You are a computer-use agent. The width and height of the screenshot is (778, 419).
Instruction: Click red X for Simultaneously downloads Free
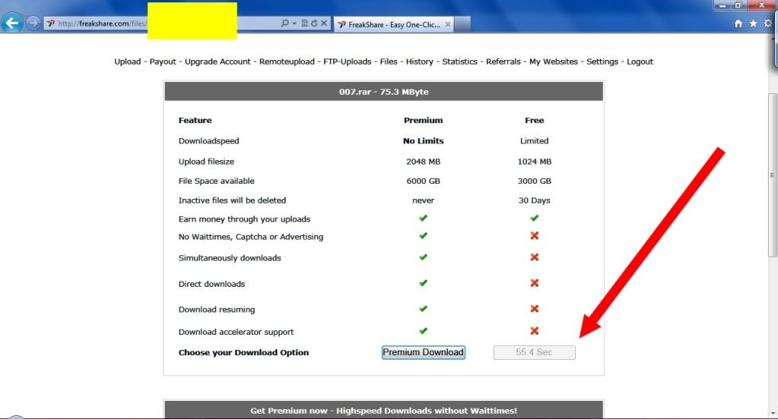535,257
